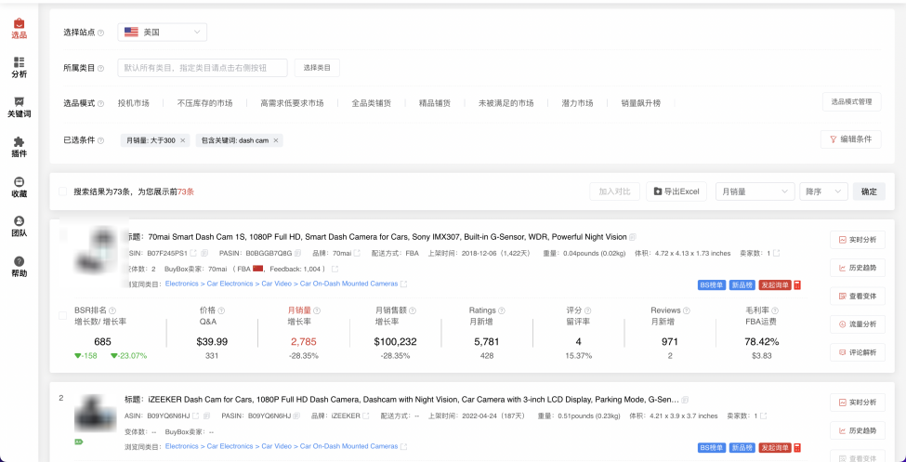Image resolution: width=906 pixels, height=462 pixels.
Task: Click red calculator icon on iZEEKER card
Action: point(797,447)
